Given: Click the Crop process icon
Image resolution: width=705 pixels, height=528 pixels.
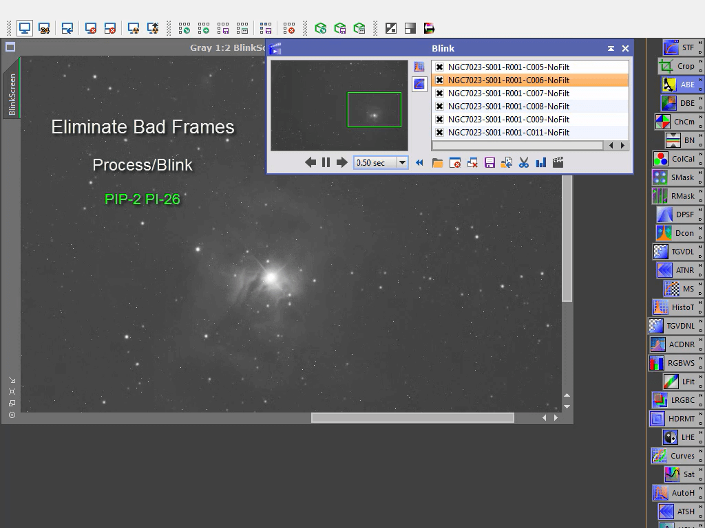Looking at the screenshot, I should (678, 66).
